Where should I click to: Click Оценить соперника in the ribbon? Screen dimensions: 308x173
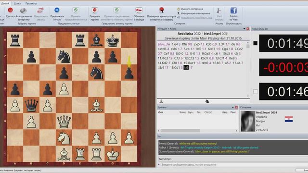point(190,9)
